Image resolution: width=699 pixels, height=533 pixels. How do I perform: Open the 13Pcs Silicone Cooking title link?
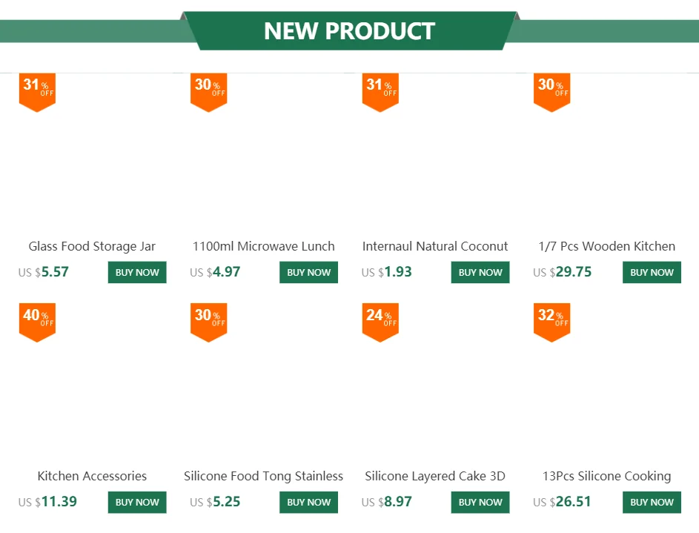coord(606,476)
